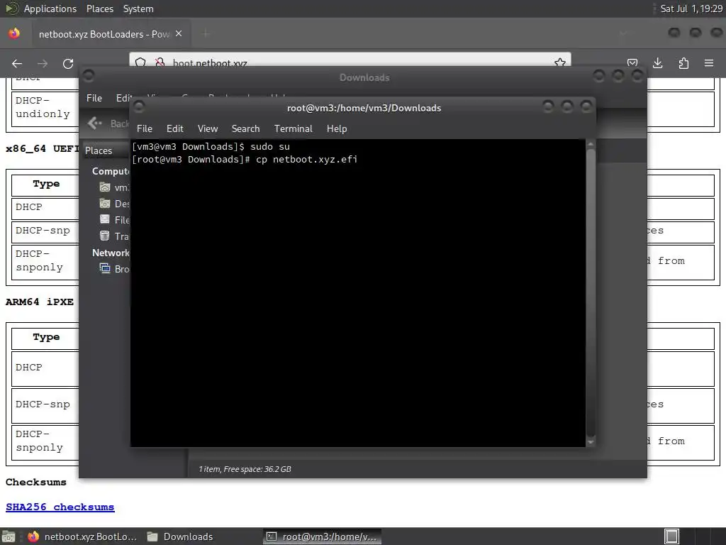The height and width of the screenshot is (545, 726).
Task: Switch to Firefox via taskbar button
Action: point(82,536)
